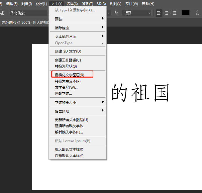Open the 滤镜(T) menu
202x193 pixels.
point(87,4)
